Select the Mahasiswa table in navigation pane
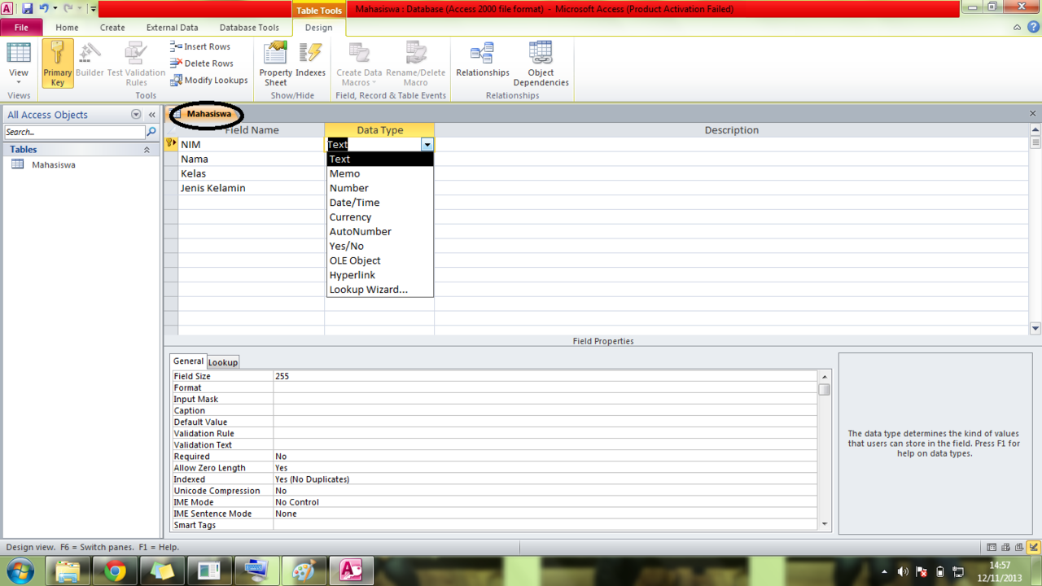1042x586 pixels. point(54,164)
